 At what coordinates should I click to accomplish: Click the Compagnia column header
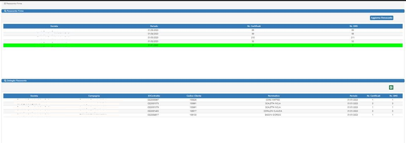[94, 96]
